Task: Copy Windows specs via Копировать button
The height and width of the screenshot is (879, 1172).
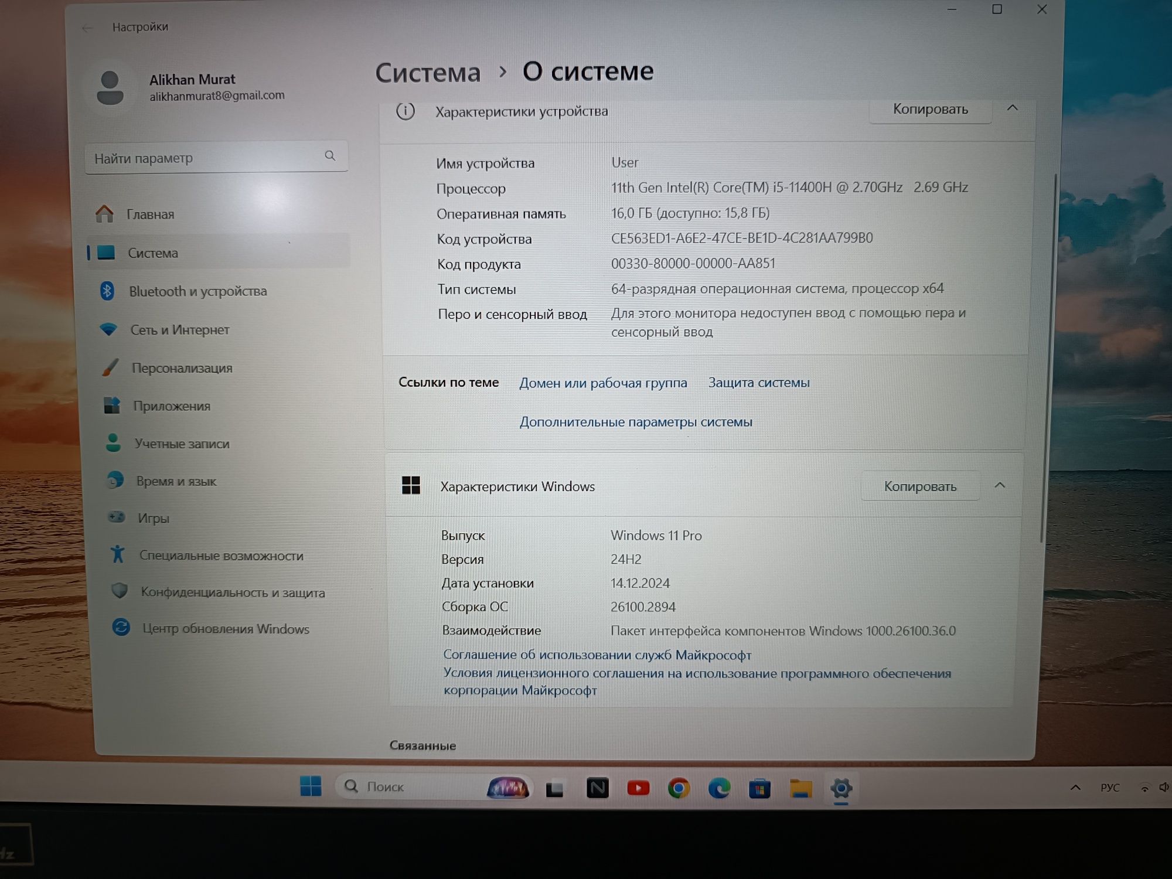Action: (x=920, y=486)
